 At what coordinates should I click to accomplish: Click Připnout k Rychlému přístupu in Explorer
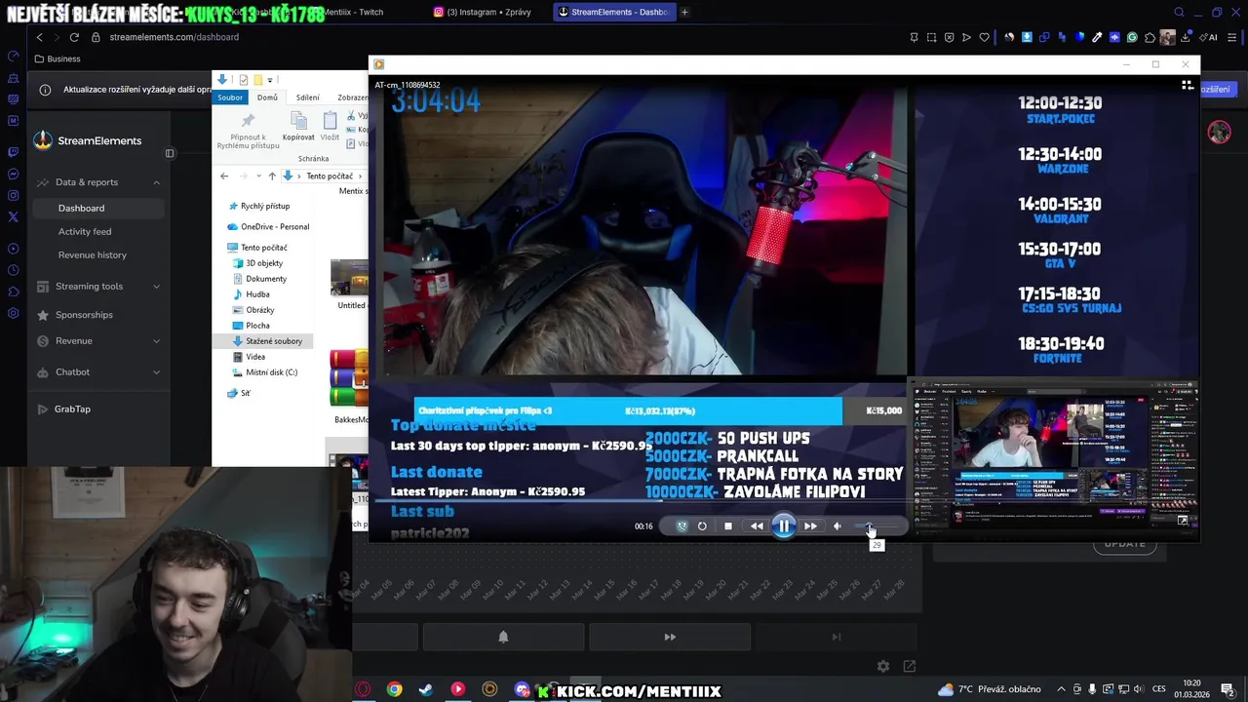coord(248,131)
